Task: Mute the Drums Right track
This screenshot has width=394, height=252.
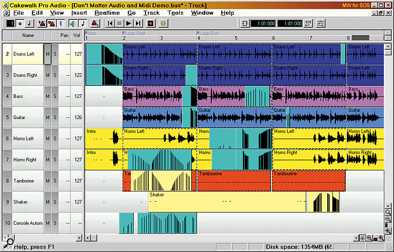Action: click(x=48, y=75)
